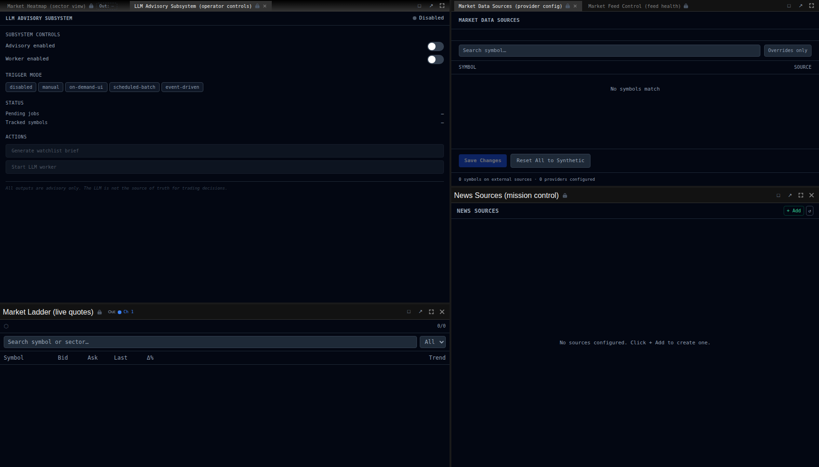
Task: Select scheduled-batch trigger mode
Action: (134, 87)
